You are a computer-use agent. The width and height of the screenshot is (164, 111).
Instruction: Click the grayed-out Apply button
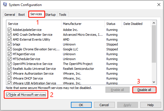click(127, 105)
